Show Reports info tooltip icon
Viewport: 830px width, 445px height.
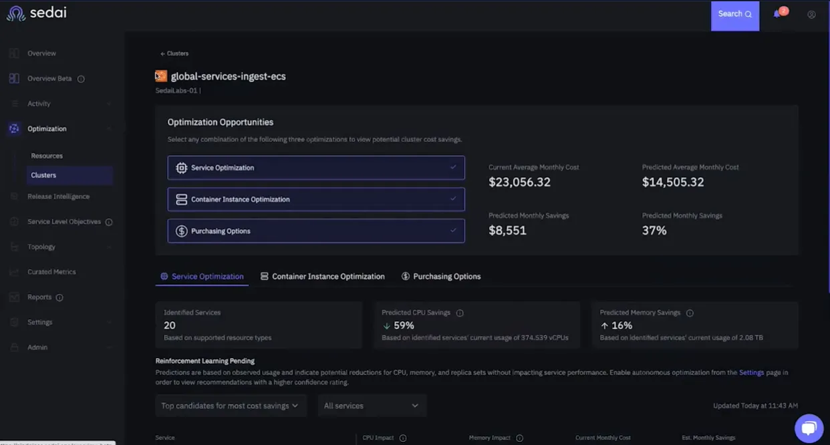click(x=59, y=297)
